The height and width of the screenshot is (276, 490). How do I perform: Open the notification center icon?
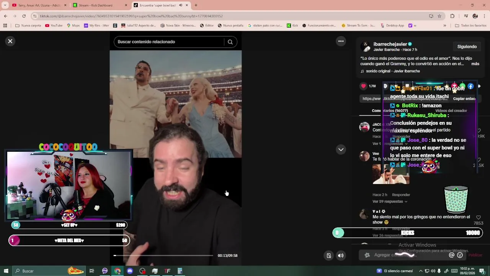coord(482,271)
